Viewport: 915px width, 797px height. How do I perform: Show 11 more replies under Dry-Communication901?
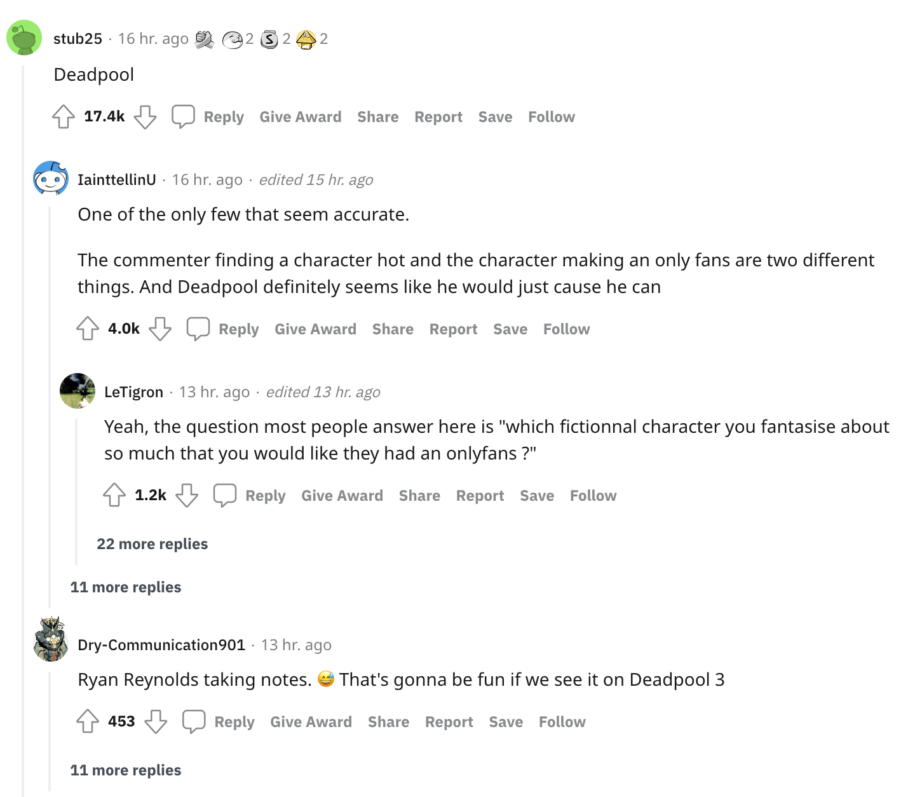125,770
